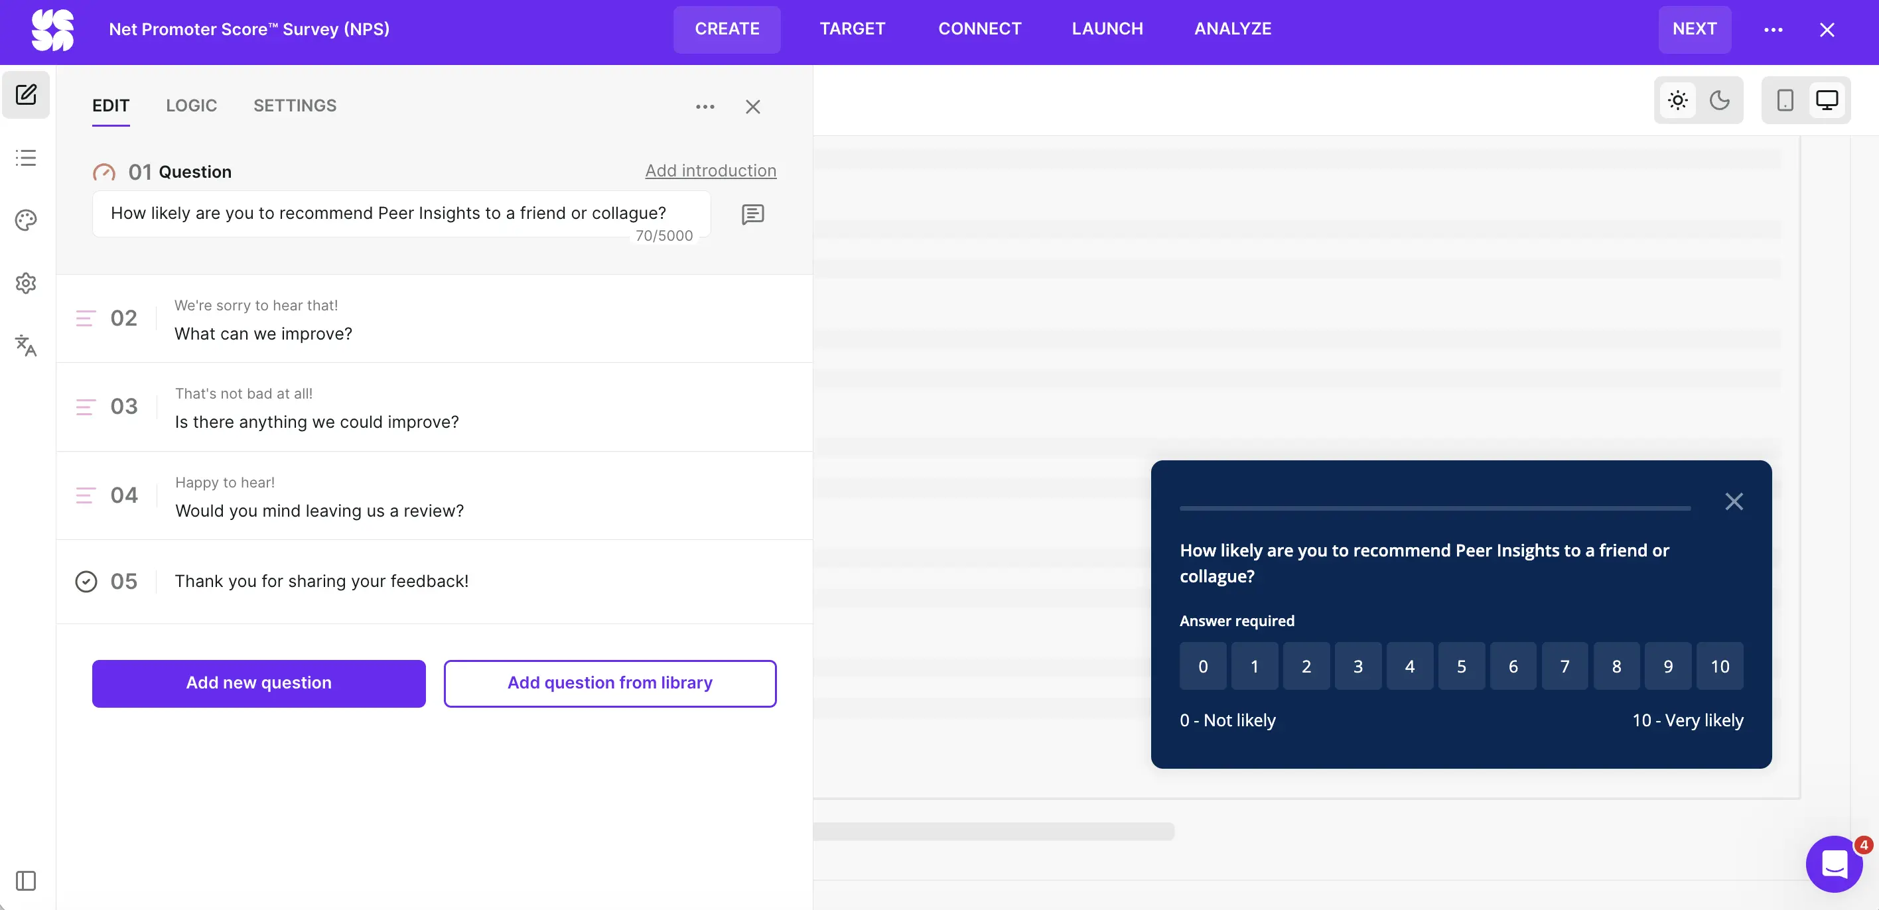
Task: Click the preview survey progress bar
Action: tap(1434, 508)
